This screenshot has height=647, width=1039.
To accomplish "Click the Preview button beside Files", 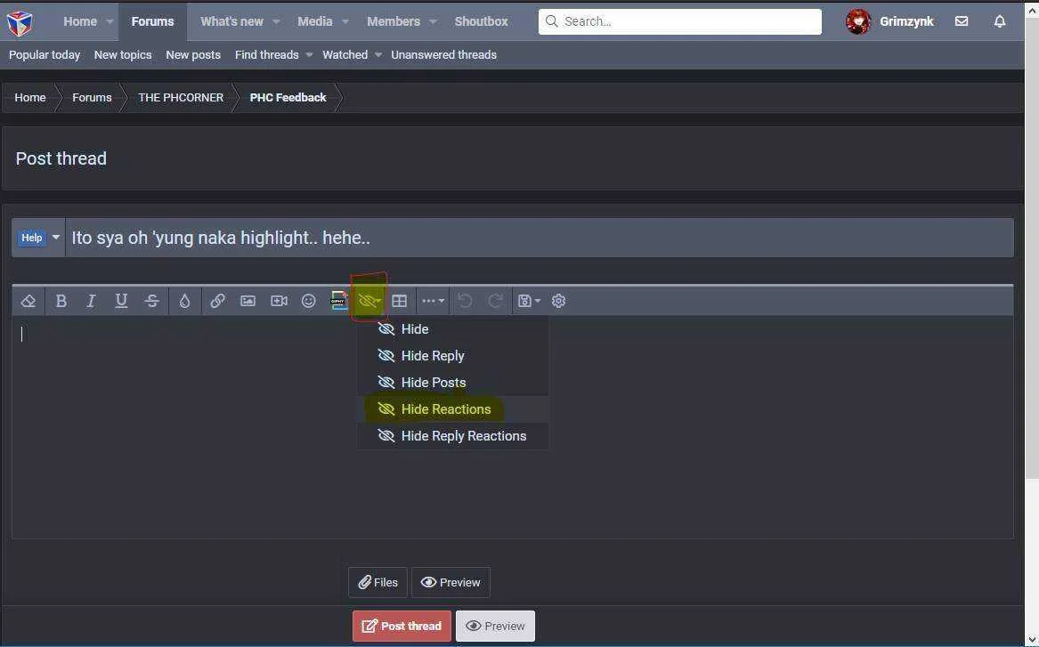I will (451, 583).
